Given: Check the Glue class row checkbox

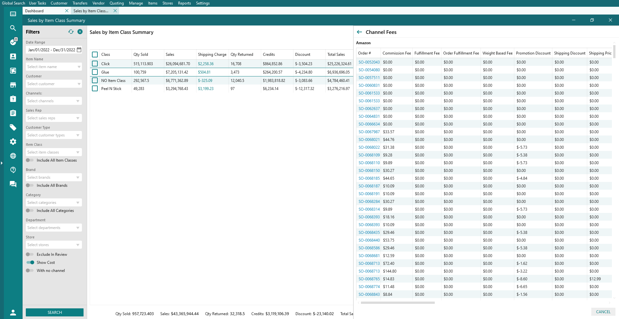Looking at the screenshot, I should [x=95, y=72].
